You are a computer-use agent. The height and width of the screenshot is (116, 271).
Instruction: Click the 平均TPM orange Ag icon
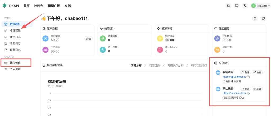pyautogui.click(x=218, y=50)
